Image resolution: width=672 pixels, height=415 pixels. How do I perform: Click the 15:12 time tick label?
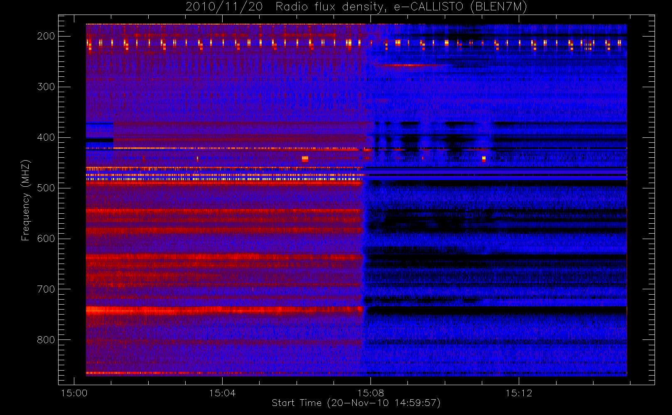pos(519,393)
